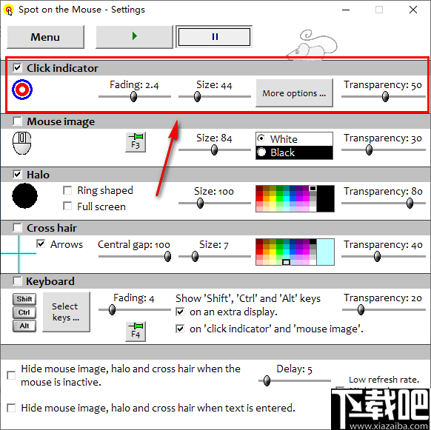
Task: Click the Ctrl key icon
Action: pyautogui.click(x=24, y=312)
